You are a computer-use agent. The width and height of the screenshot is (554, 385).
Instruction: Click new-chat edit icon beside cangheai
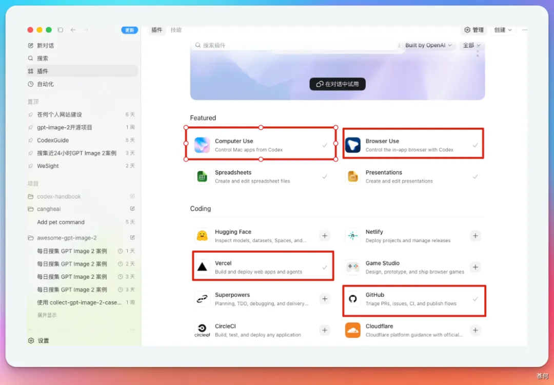point(132,208)
